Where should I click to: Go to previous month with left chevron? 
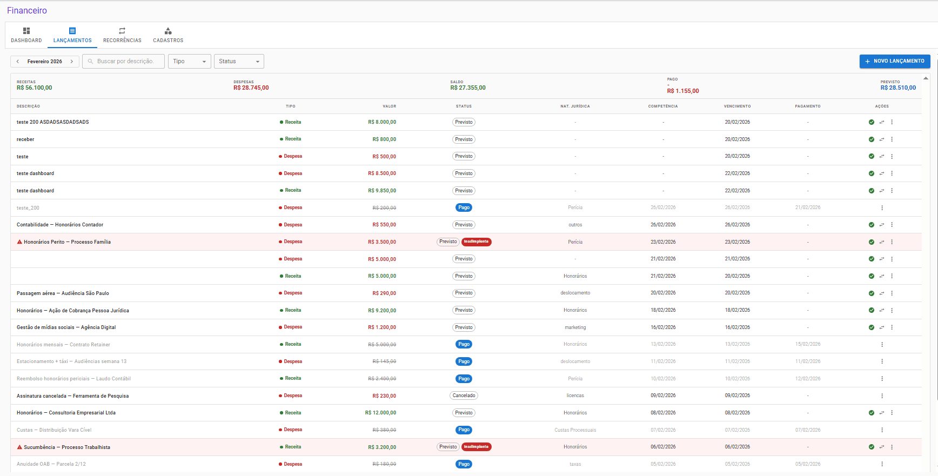tap(18, 62)
